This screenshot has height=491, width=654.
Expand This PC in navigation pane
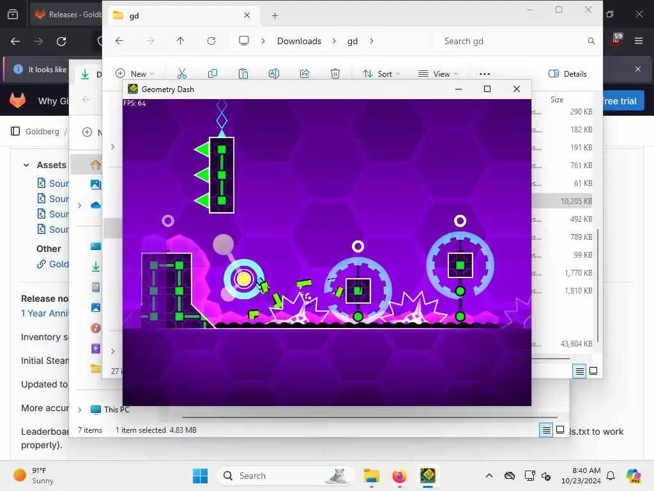click(79, 410)
